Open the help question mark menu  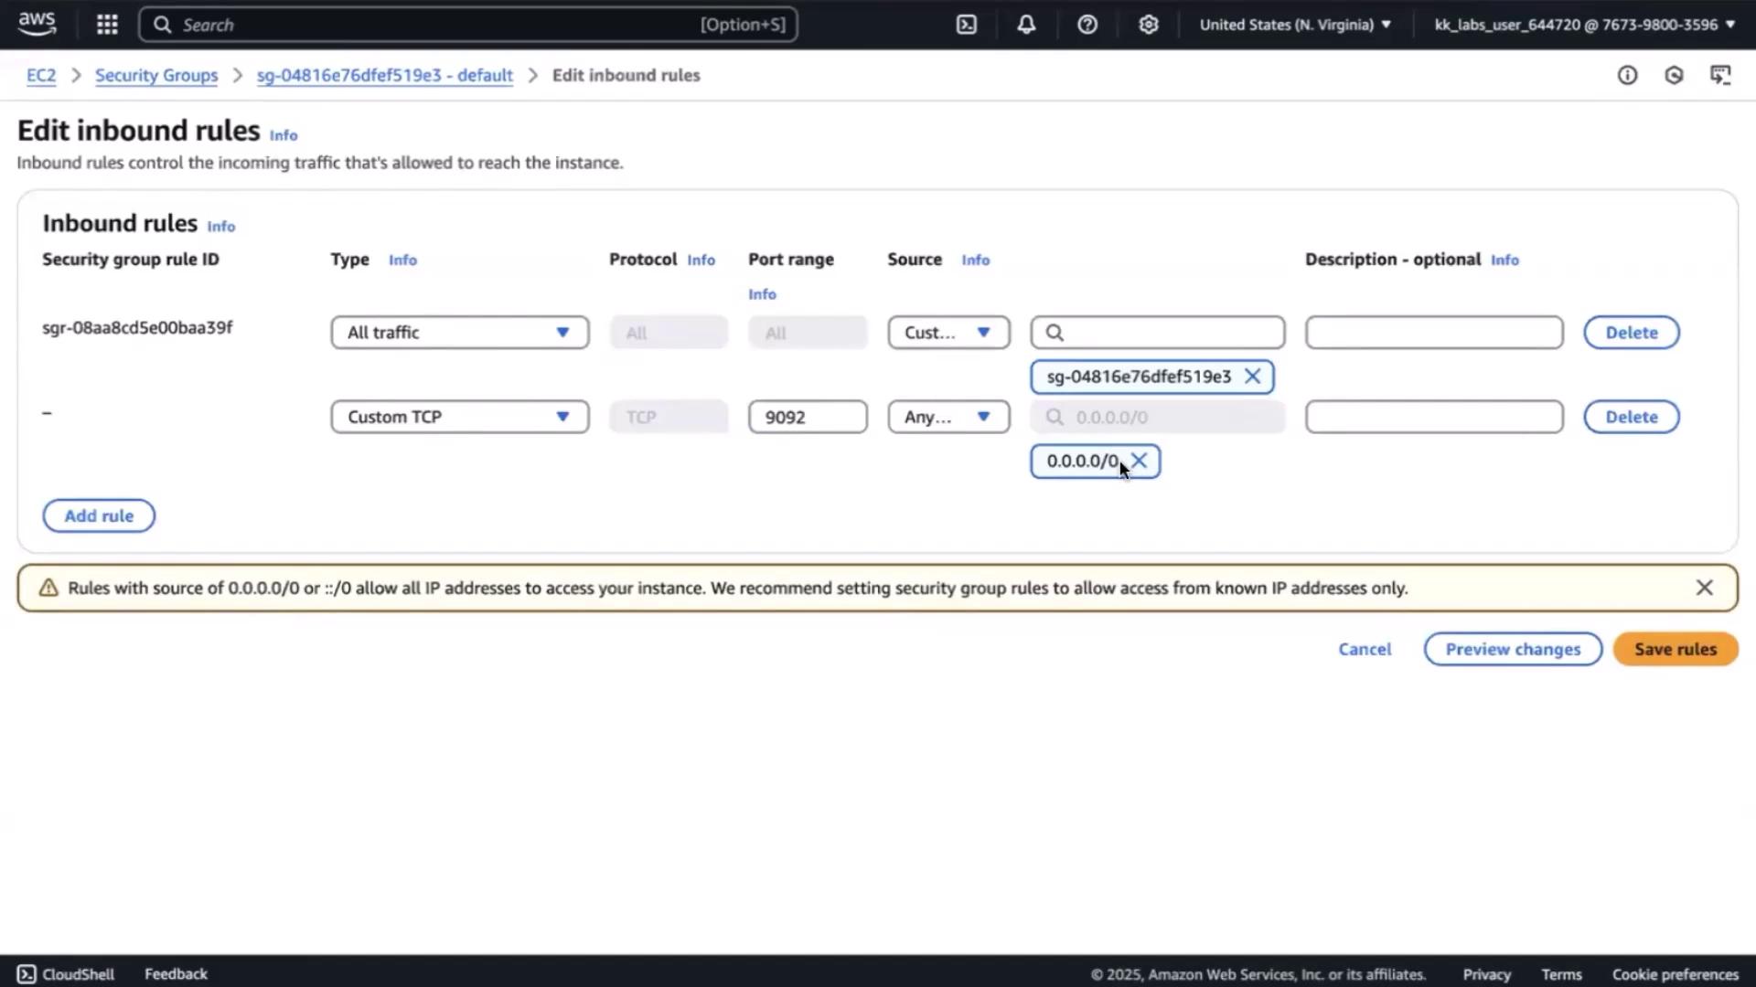coord(1087,25)
